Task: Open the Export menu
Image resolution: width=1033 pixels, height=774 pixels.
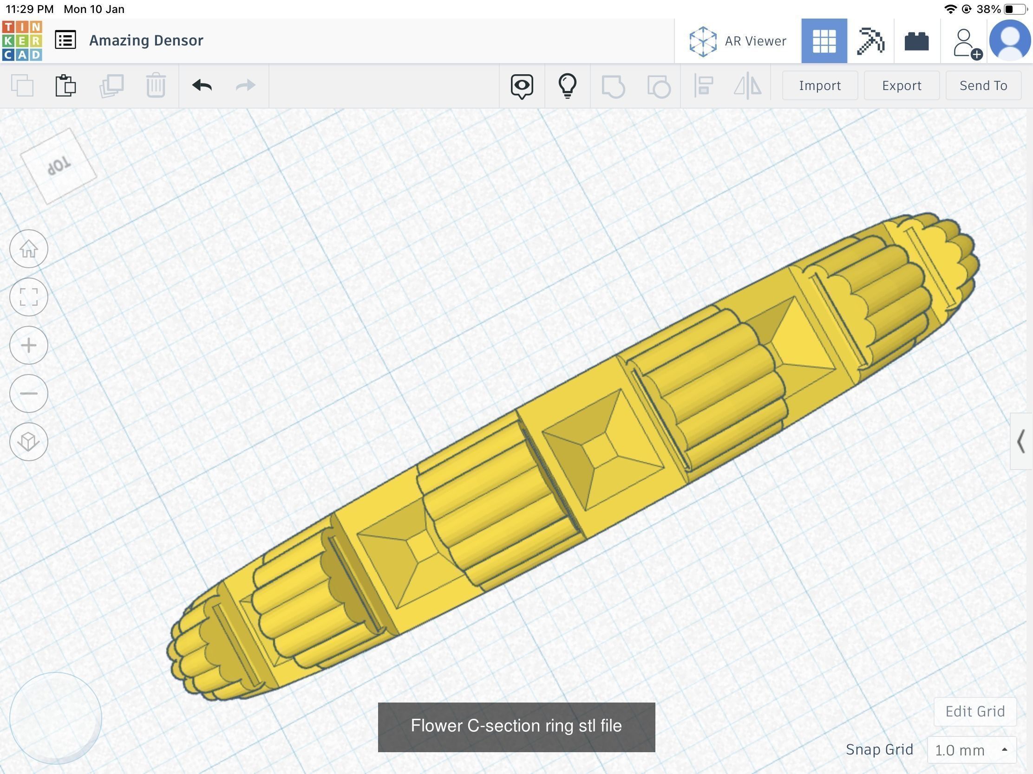Action: click(901, 85)
